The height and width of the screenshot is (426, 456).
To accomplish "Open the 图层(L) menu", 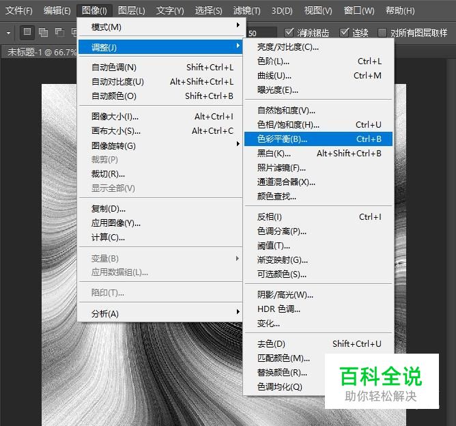I will pyautogui.click(x=132, y=10).
